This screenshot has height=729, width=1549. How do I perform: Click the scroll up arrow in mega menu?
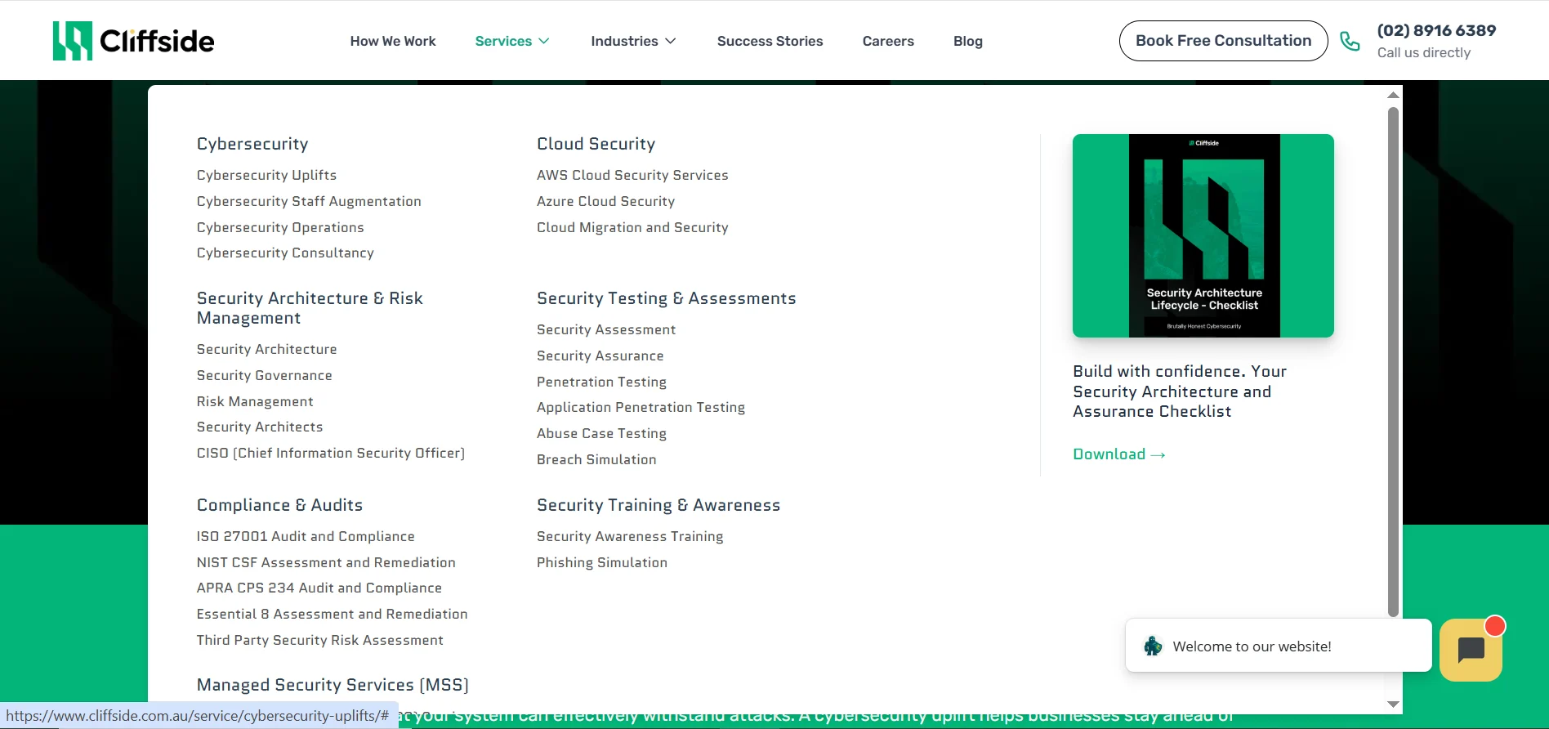tap(1393, 96)
